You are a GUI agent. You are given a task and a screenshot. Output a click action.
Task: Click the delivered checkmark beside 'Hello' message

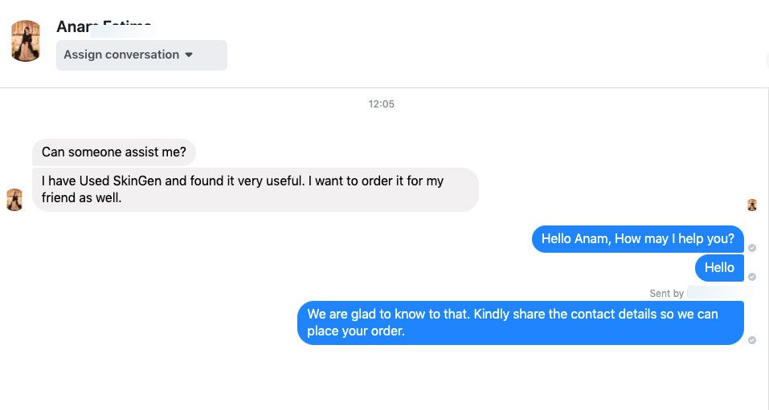752,277
